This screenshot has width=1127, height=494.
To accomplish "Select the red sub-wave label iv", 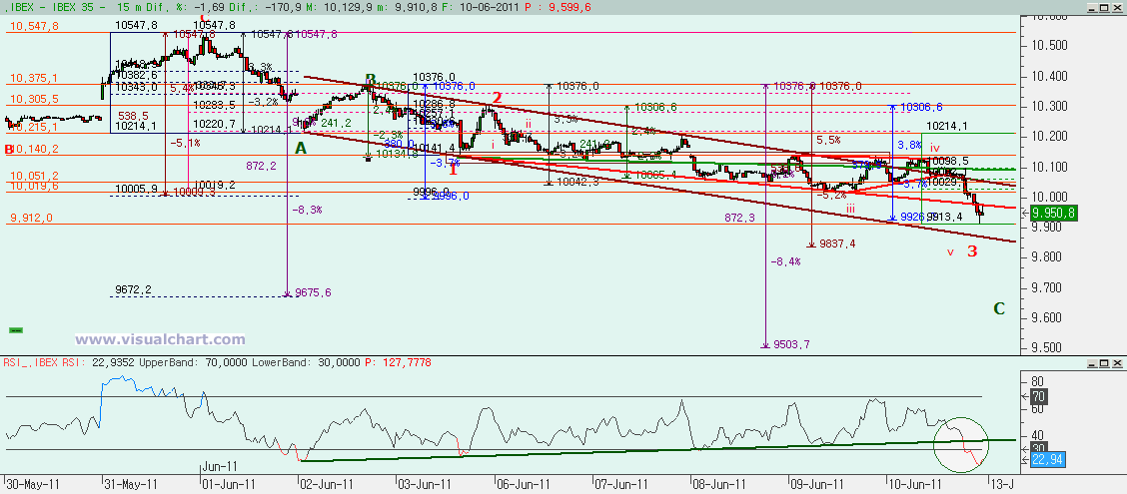I will point(936,146).
